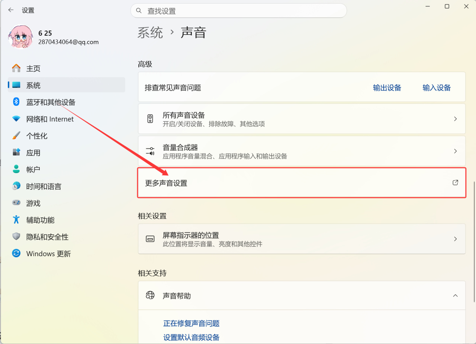The image size is (476, 344).
Task: Go to 隐私和安全性 settings page
Action: 47,237
